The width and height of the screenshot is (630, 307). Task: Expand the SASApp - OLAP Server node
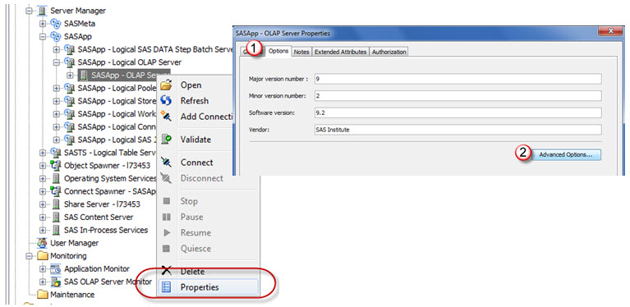click(x=71, y=75)
